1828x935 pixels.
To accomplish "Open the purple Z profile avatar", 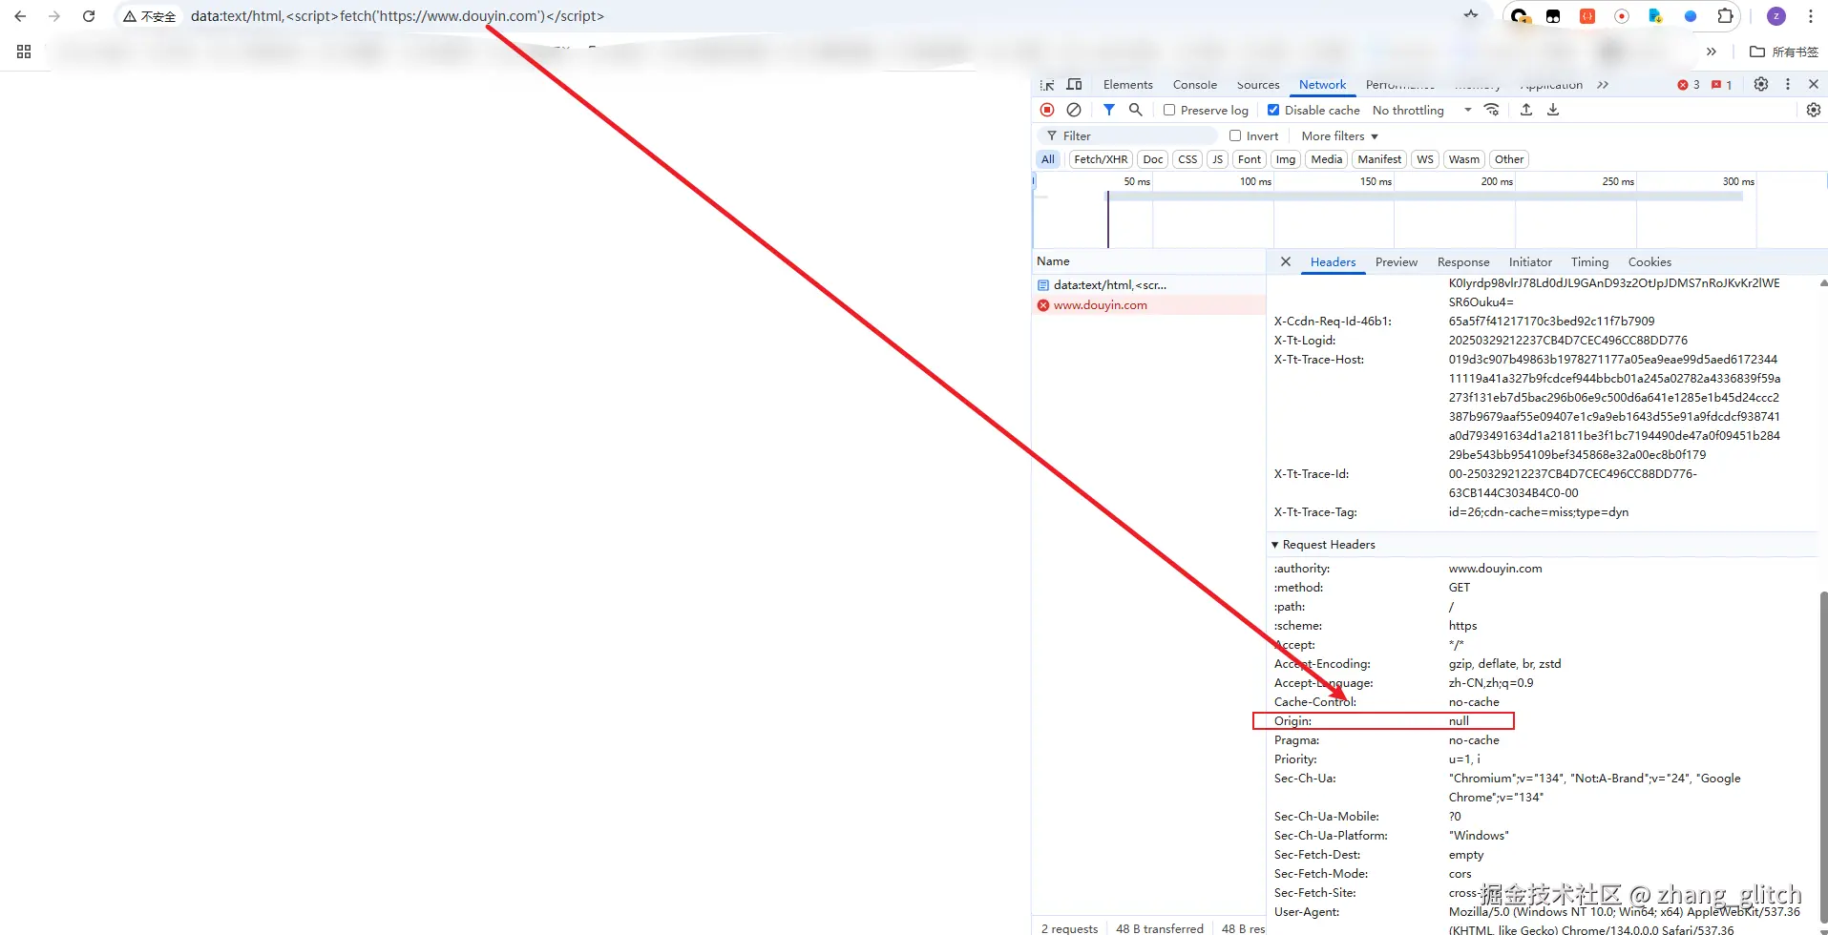I will (1776, 16).
